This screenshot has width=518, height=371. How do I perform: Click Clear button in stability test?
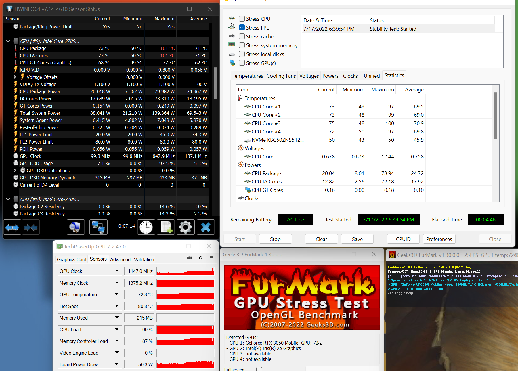(x=321, y=239)
